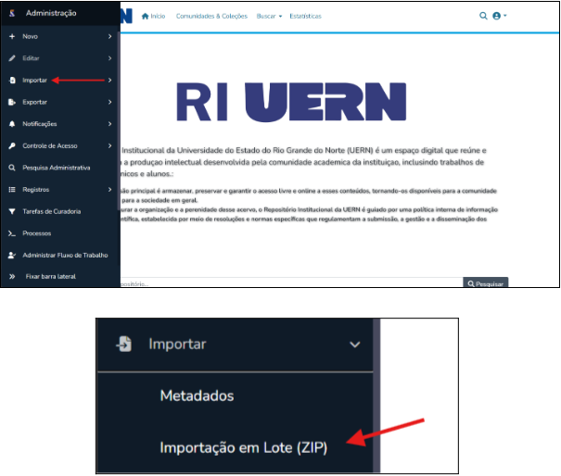561x476 pixels.
Task: Expand the Novo submenu chevron
Action: (109, 36)
